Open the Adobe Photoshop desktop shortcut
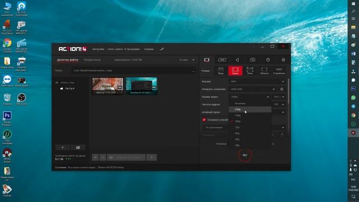Screen dimensions: 359x202 point(7,118)
